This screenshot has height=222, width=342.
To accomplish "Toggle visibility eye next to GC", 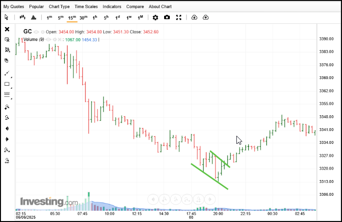I will coord(36,32).
